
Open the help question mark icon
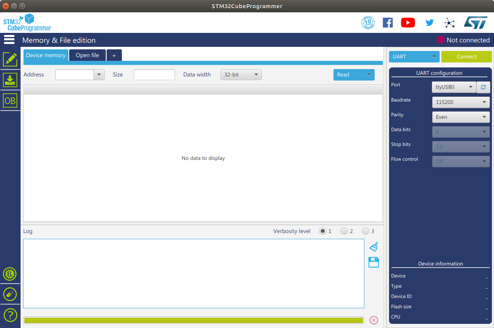tap(10, 315)
